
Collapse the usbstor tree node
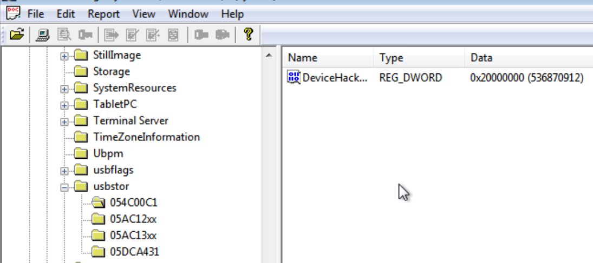pos(65,187)
